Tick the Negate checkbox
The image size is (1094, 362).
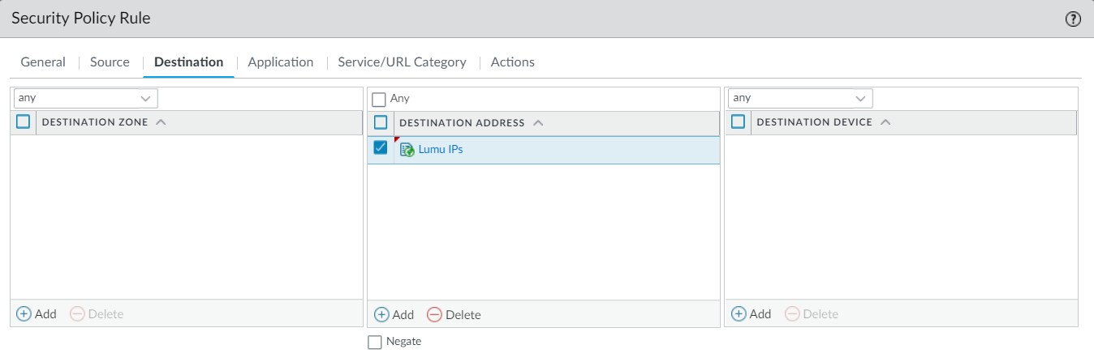(x=374, y=342)
